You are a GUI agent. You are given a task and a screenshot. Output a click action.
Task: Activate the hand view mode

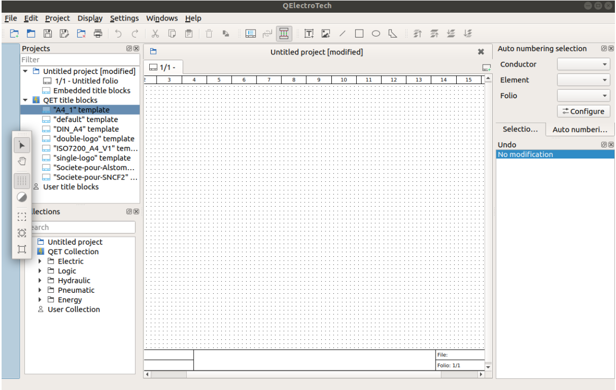(22, 161)
